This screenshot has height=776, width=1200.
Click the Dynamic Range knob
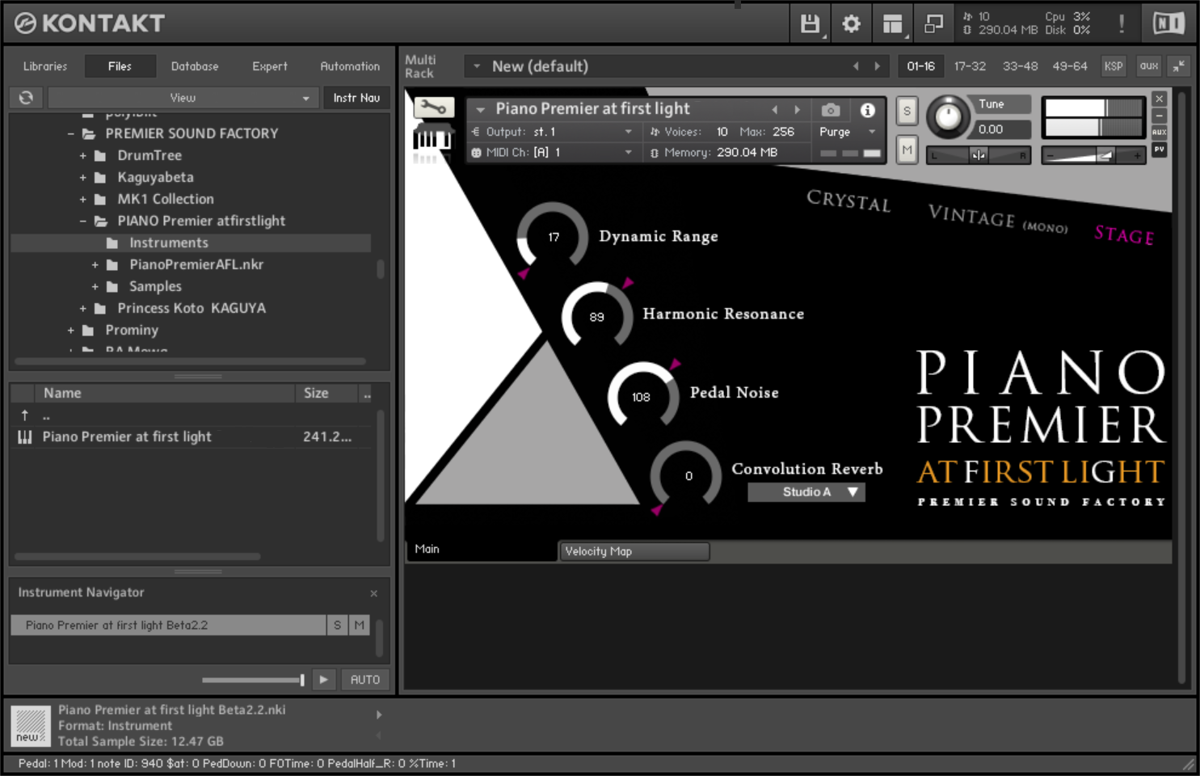553,237
